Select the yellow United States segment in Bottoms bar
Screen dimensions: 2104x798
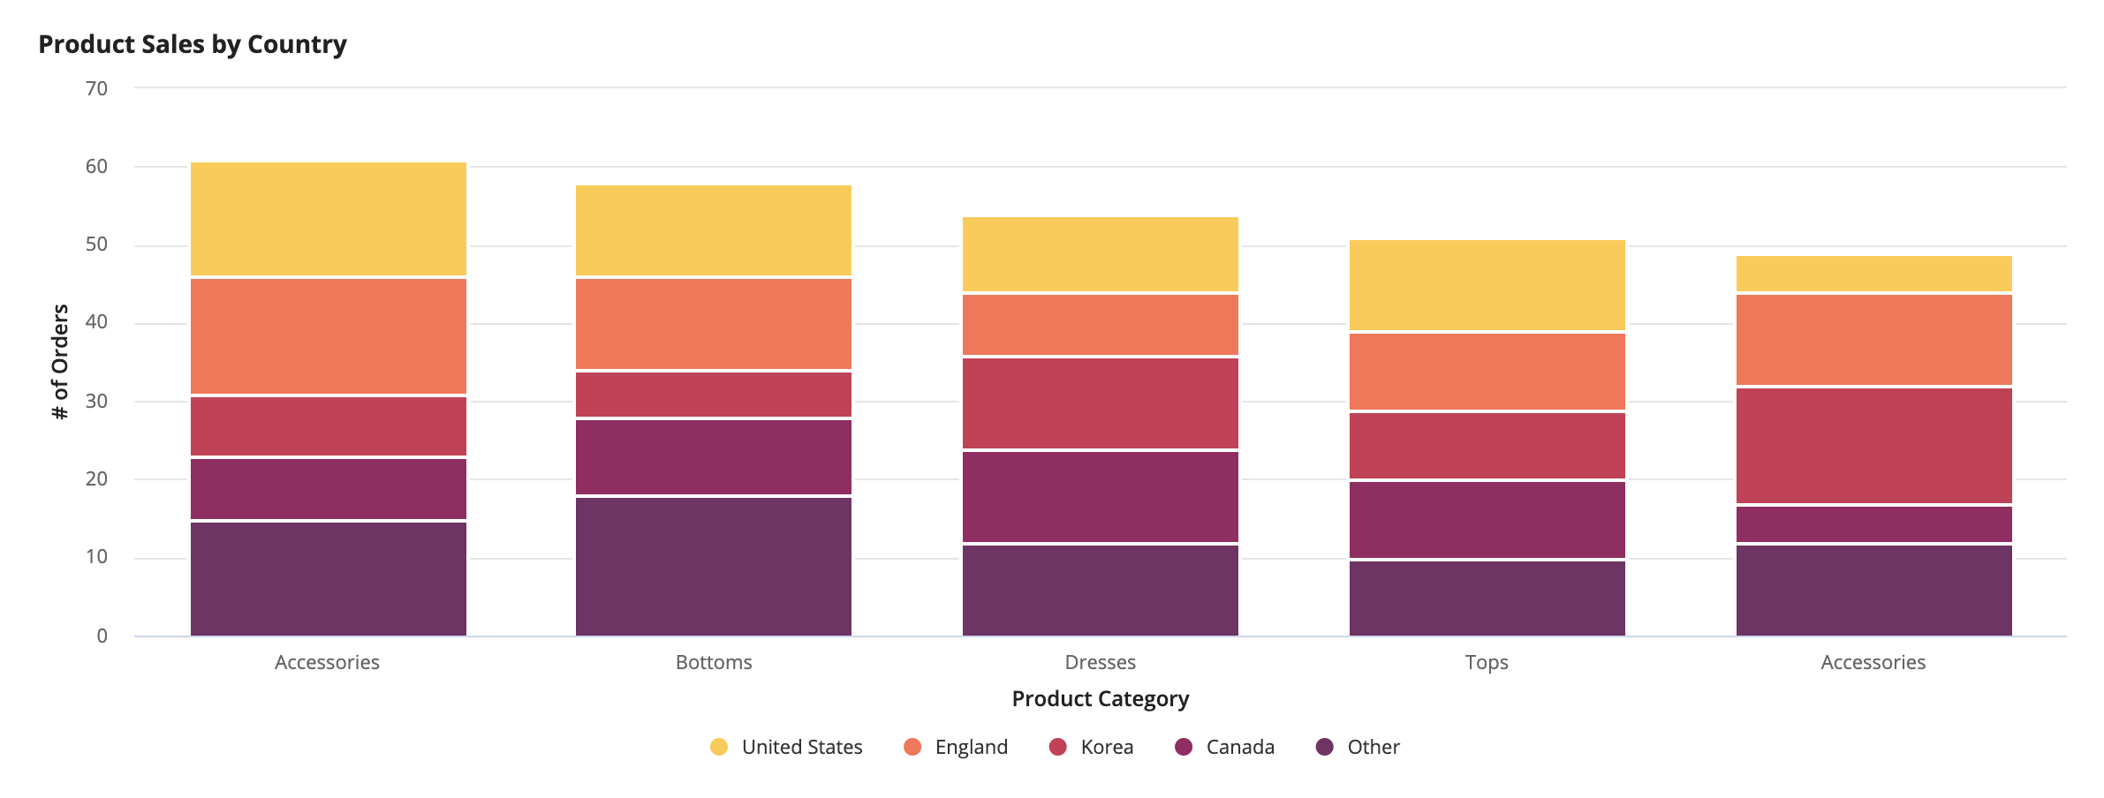pyautogui.click(x=714, y=230)
